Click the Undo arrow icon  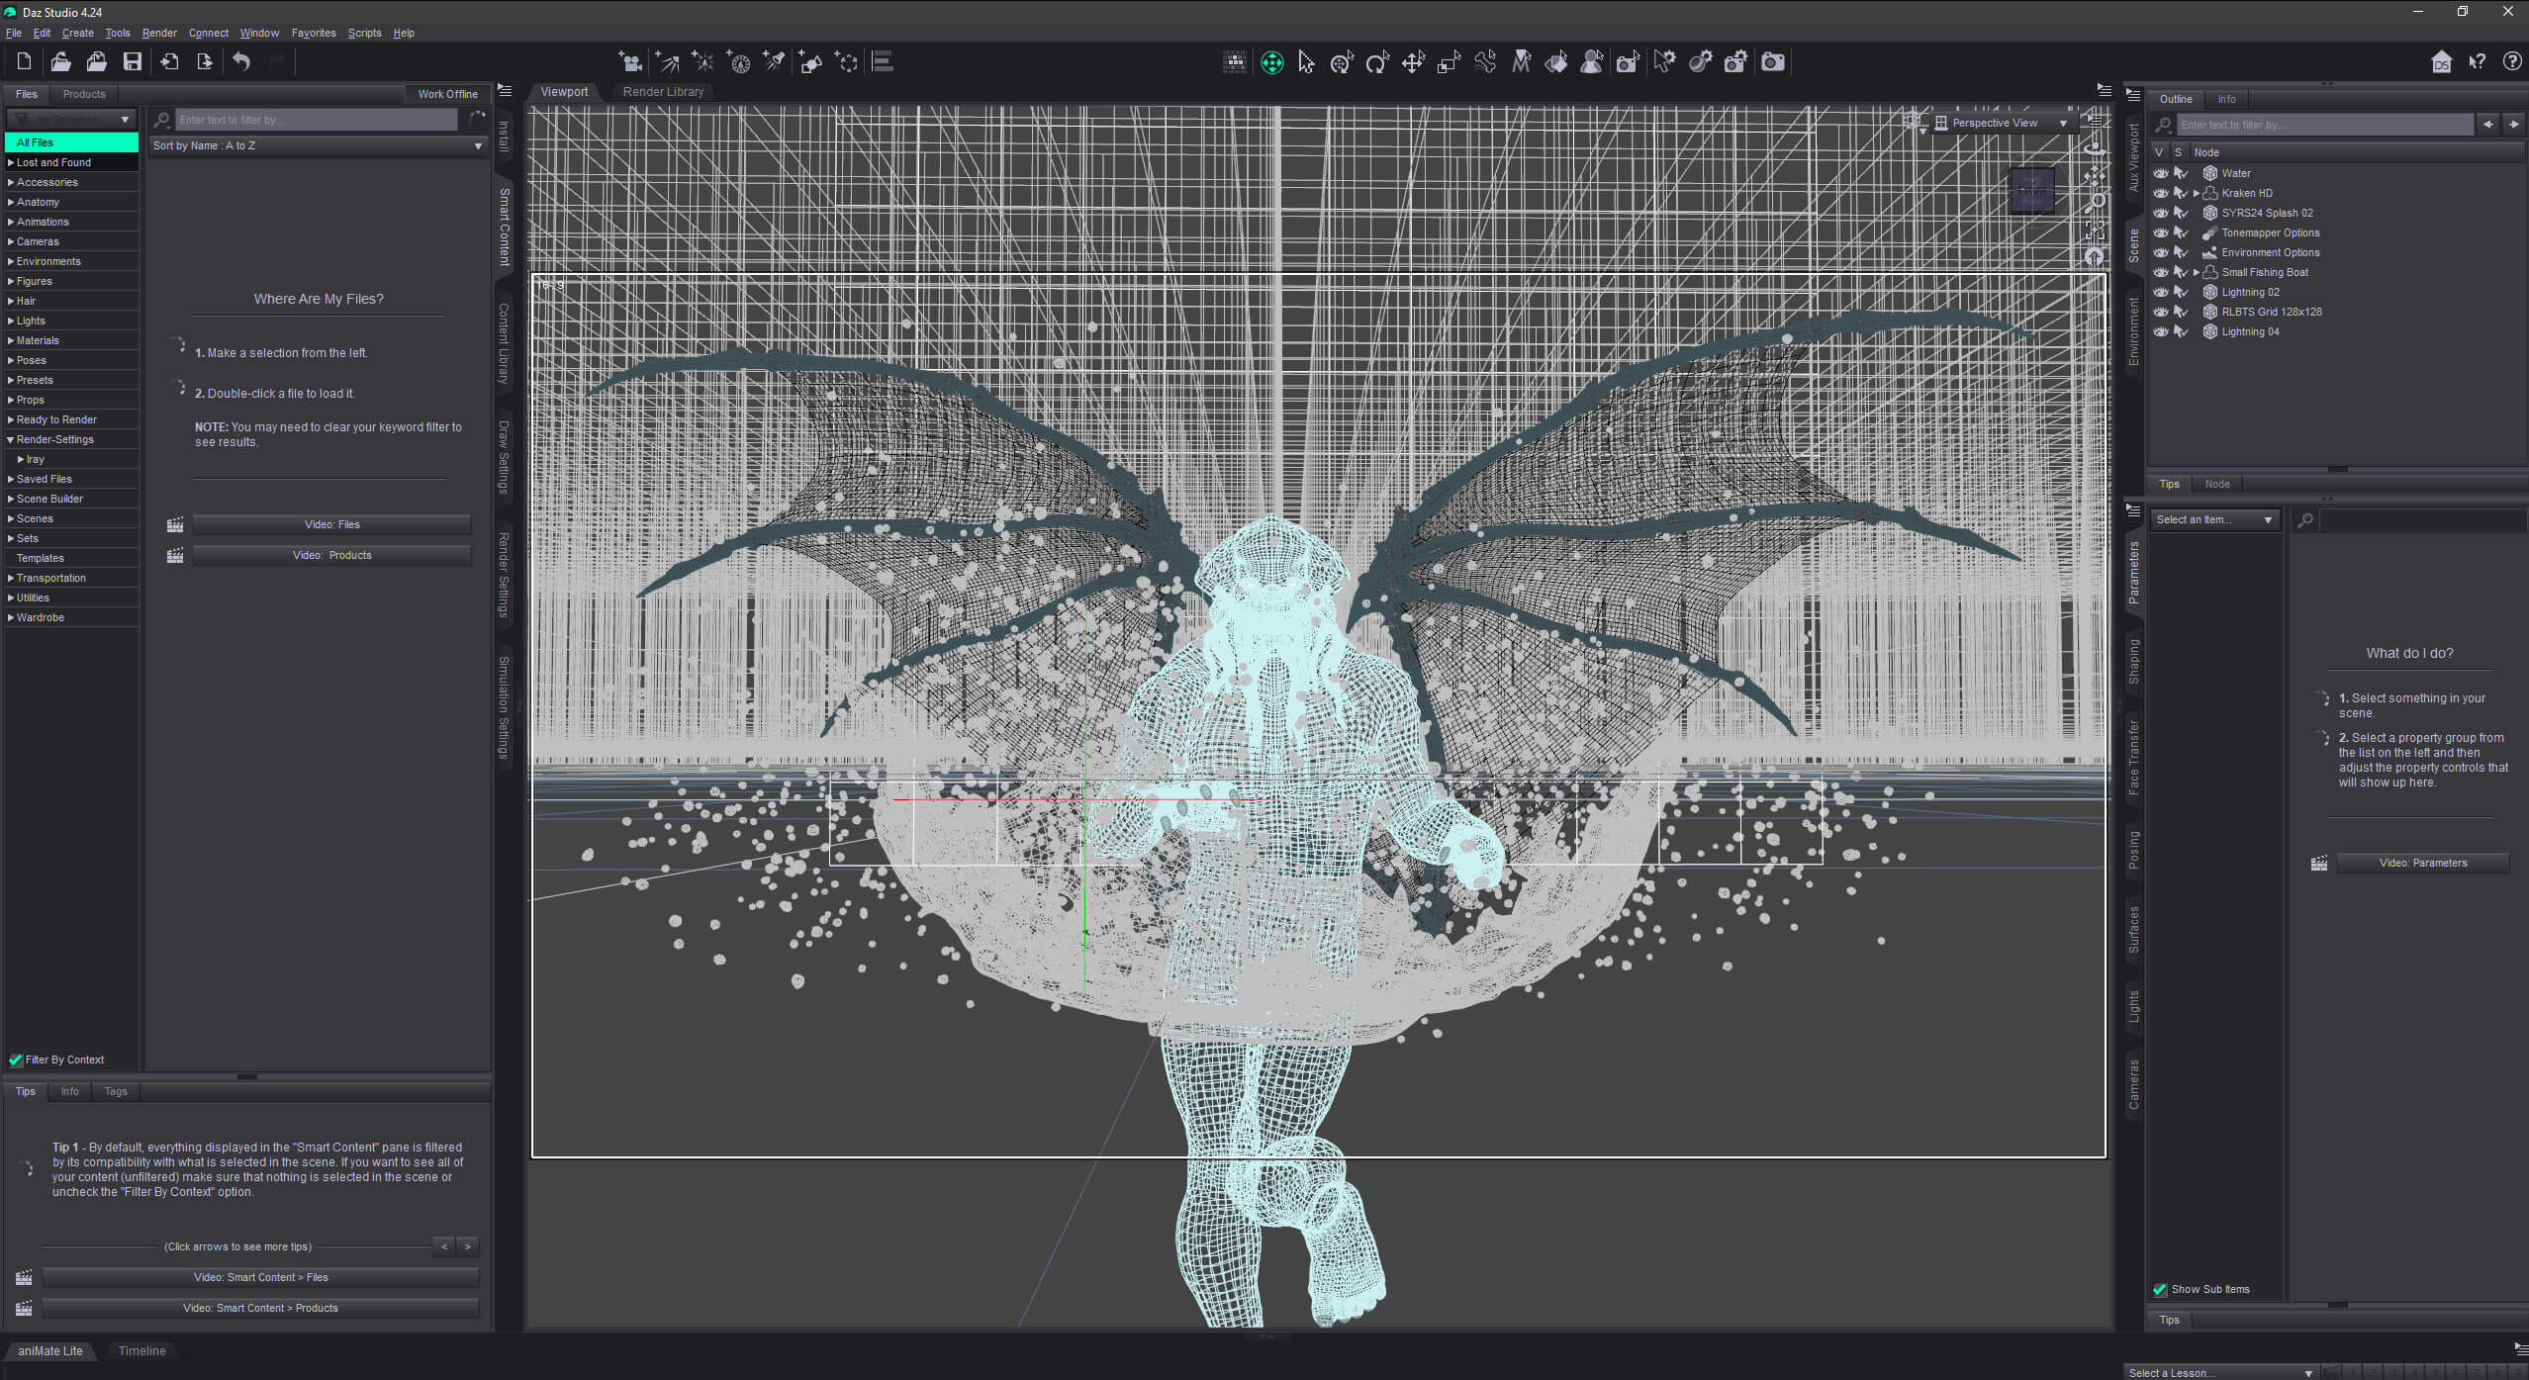pyautogui.click(x=241, y=61)
